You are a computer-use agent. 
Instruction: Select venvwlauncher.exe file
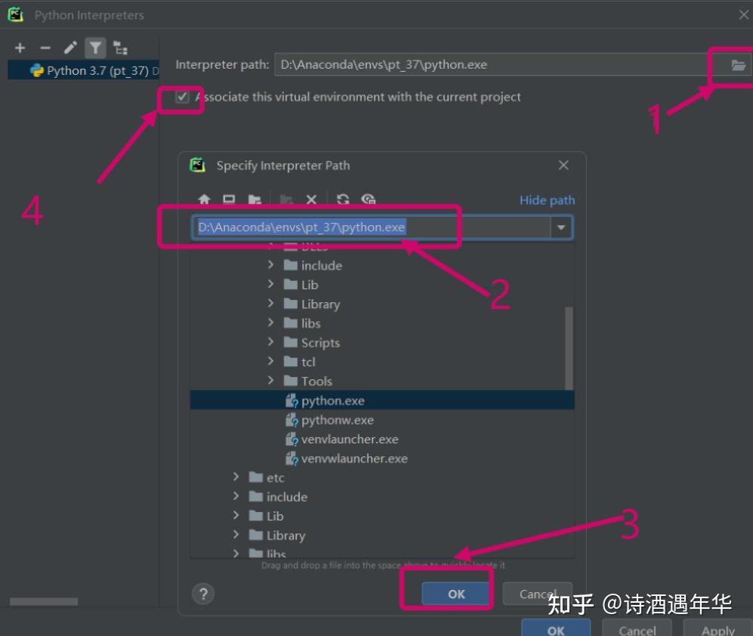click(381, 458)
